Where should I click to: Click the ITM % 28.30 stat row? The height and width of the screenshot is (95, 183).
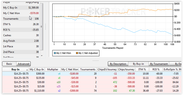pos(21,24)
